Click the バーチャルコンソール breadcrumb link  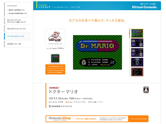tap(60, 7)
